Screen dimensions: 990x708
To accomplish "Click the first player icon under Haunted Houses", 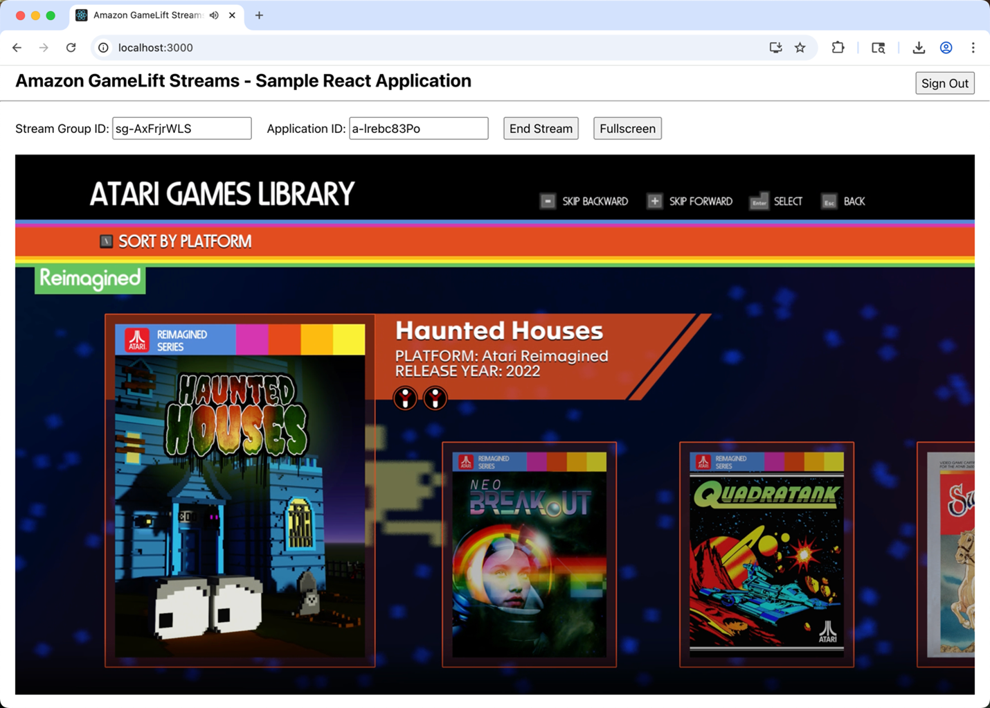I will (x=405, y=398).
